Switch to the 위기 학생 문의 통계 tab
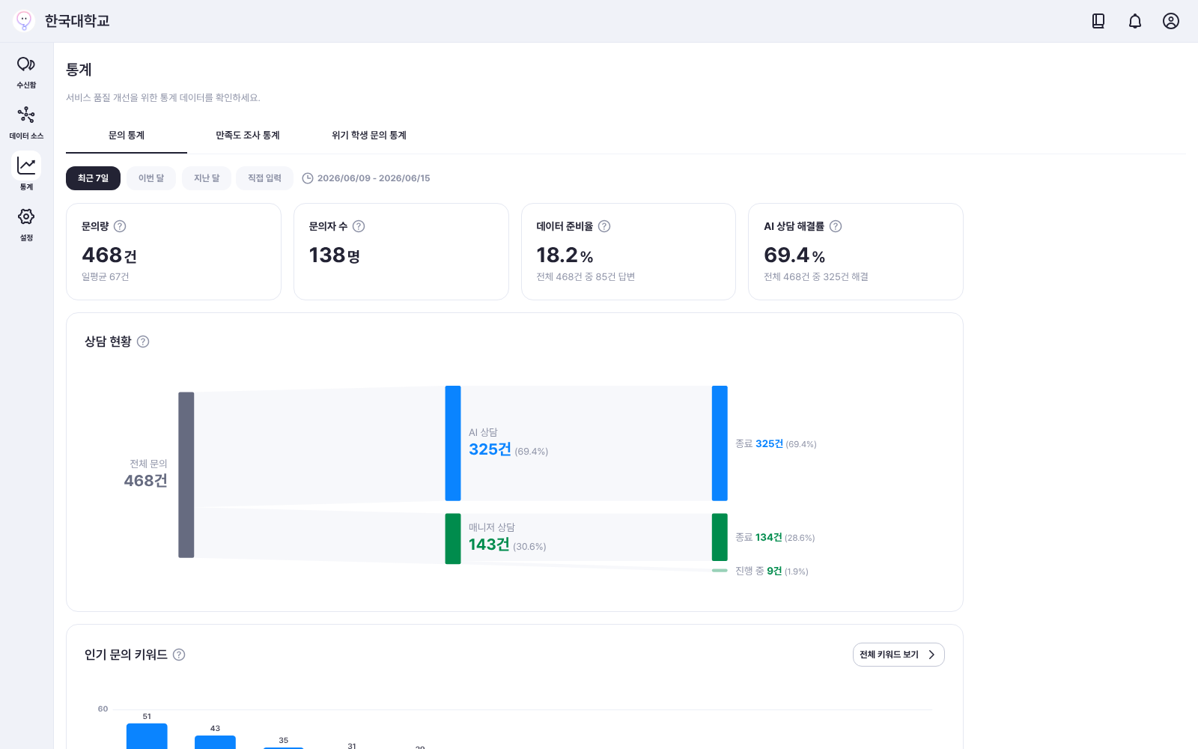1198x749 pixels. [x=369, y=136]
